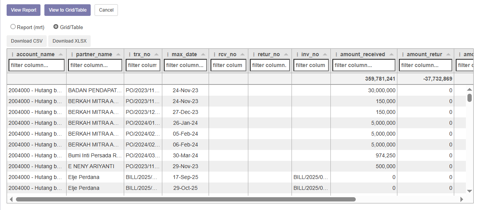Image resolution: width=483 pixels, height=210 pixels.
Task: Download the data as CSV
Action: 26,41
